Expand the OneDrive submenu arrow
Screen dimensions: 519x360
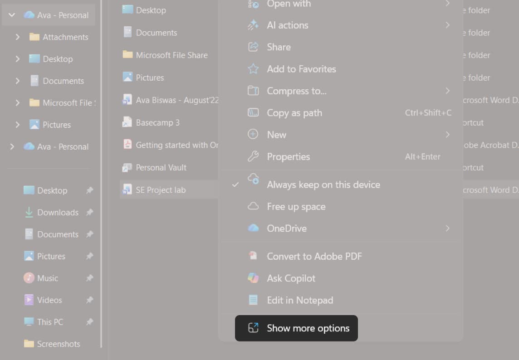(x=447, y=229)
